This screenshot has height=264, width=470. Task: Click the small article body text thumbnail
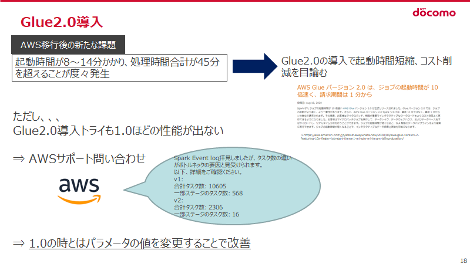click(x=369, y=117)
